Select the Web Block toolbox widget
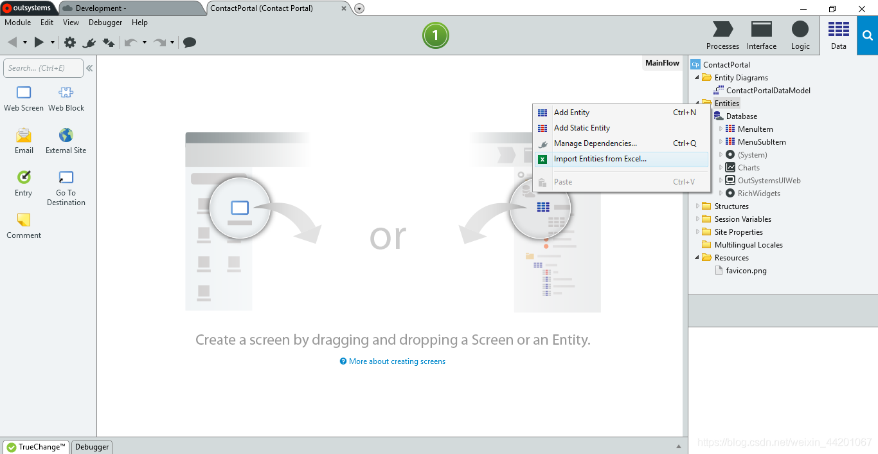The width and height of the screenshot is (878, 454). [66, 98]
